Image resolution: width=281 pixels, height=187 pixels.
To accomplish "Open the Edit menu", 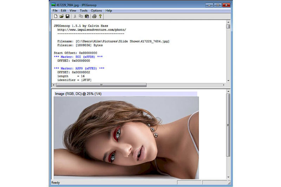I will [x=64, y=11].
